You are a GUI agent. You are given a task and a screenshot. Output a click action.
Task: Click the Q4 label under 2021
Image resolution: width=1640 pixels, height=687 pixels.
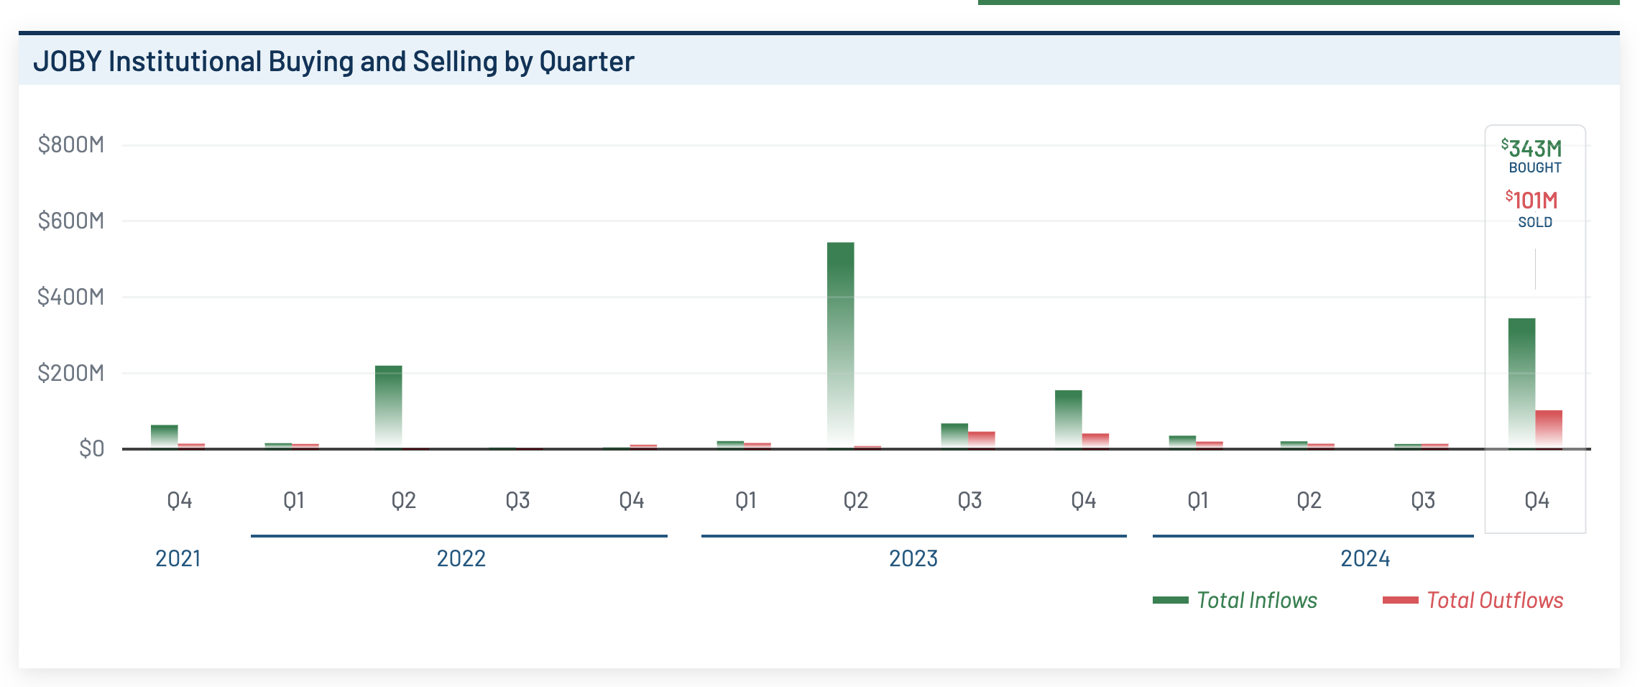pyautogui.click(x=180, y=500)
